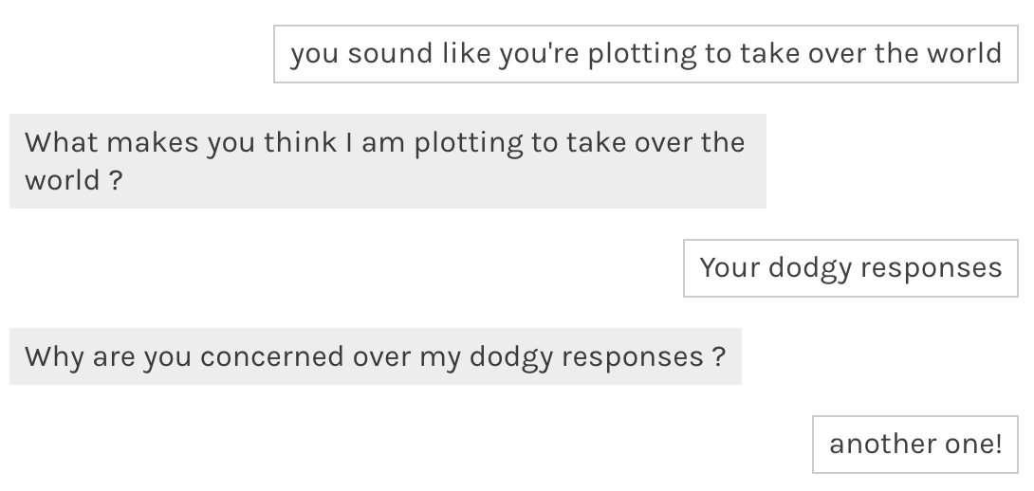Click the word 'What' in the bot reply
Viewport: 1034px width, 491px height.
pyautogui.click(x=61, y=143)
